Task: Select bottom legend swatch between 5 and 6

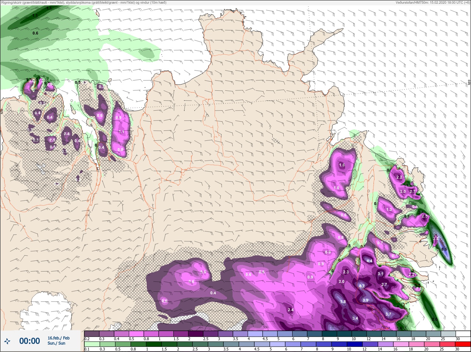Action: [x=277, y=344]
